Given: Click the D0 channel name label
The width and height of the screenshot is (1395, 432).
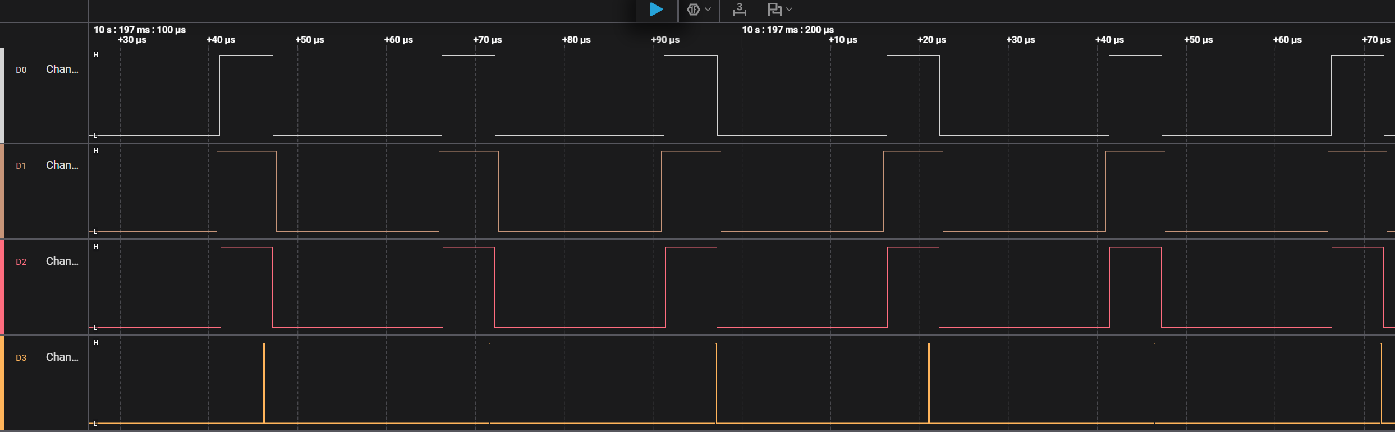Looking at the screenshot, I should [x=62, y=70].
